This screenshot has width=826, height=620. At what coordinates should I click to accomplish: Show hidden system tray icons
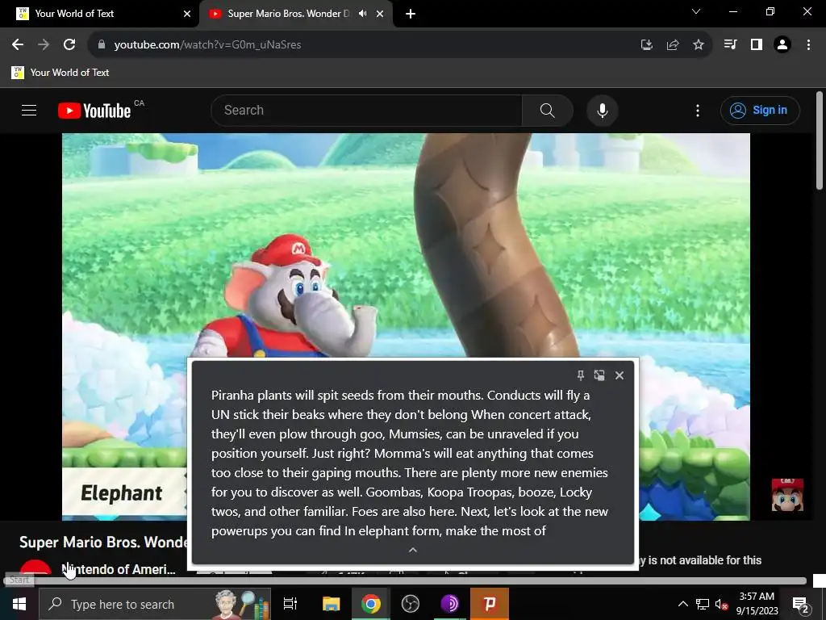[x=682, y=604]
